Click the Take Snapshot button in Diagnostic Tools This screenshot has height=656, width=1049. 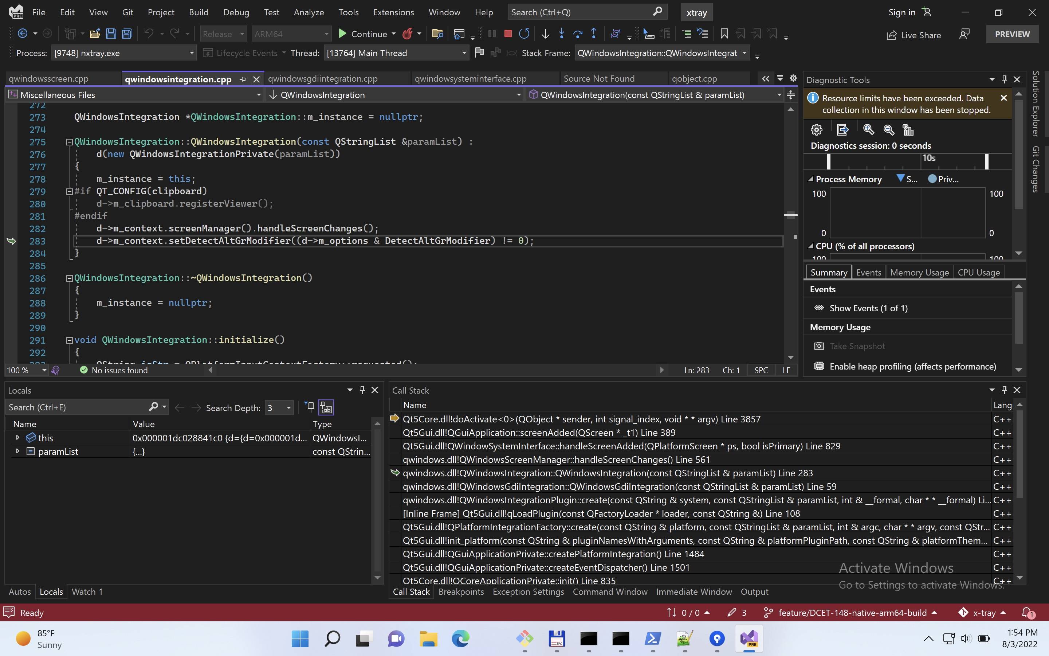[x=857, y=346]
